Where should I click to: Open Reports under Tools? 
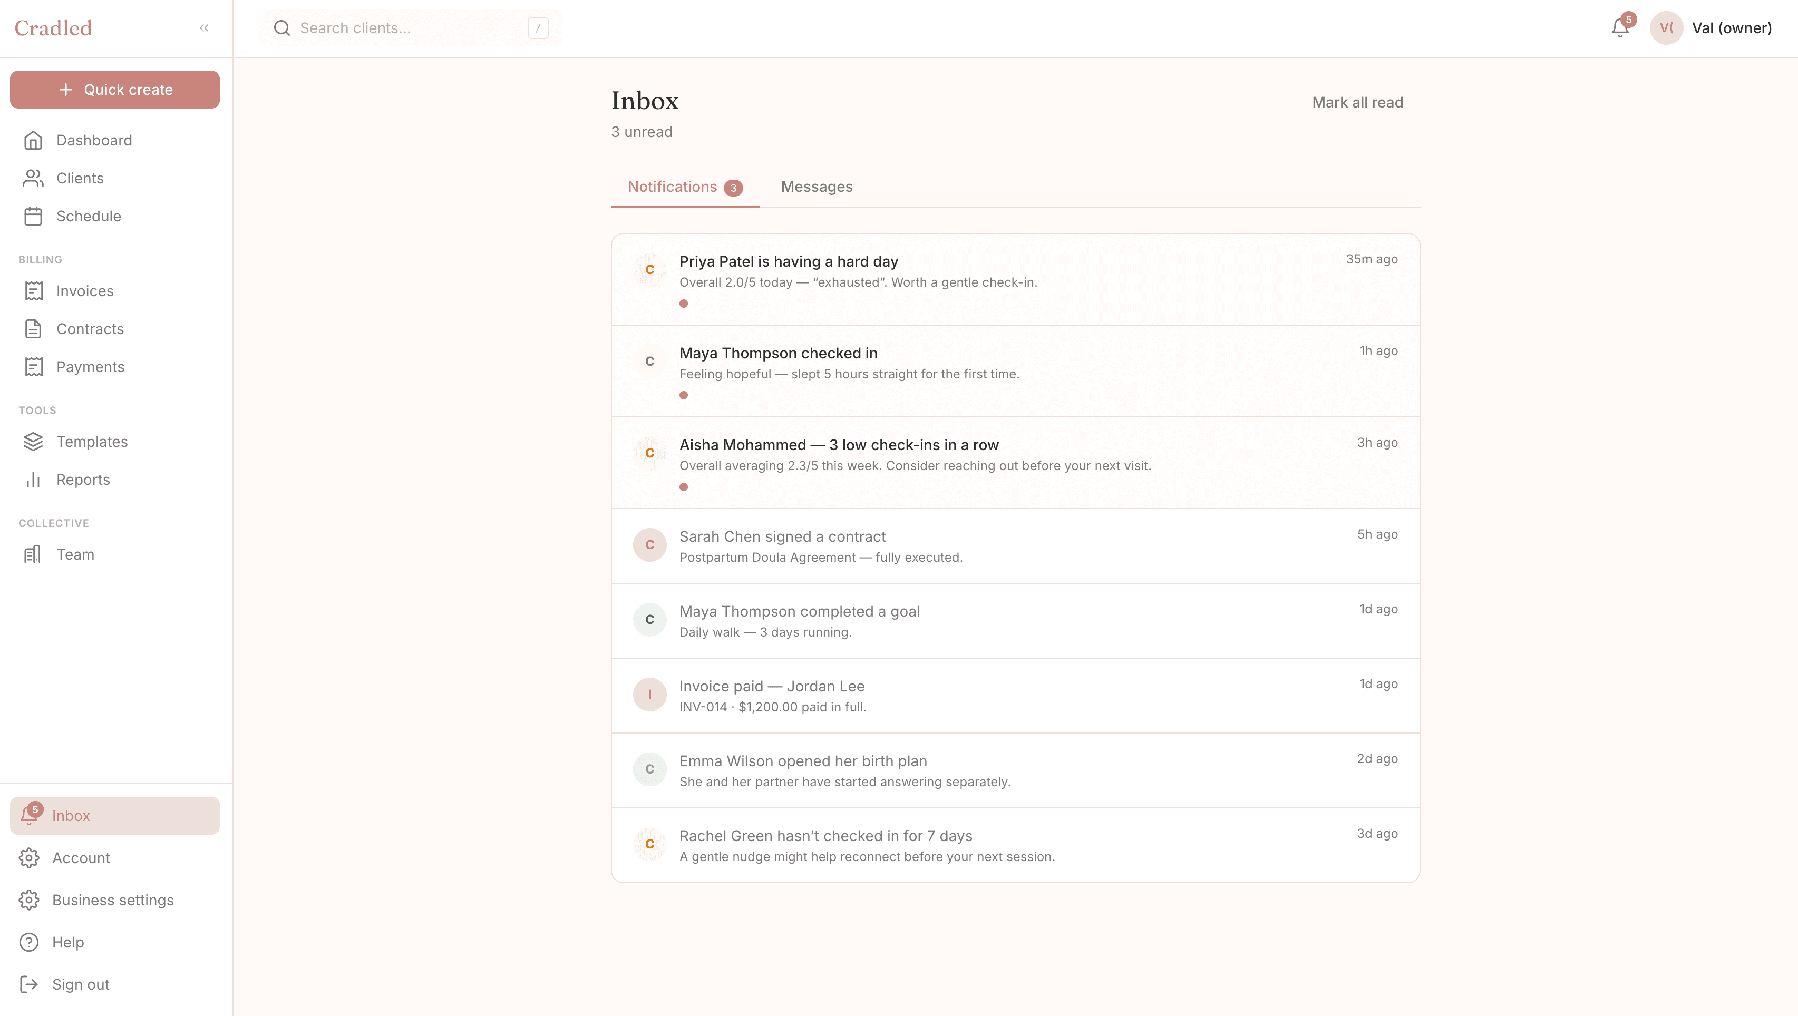(x=114, y=480)
